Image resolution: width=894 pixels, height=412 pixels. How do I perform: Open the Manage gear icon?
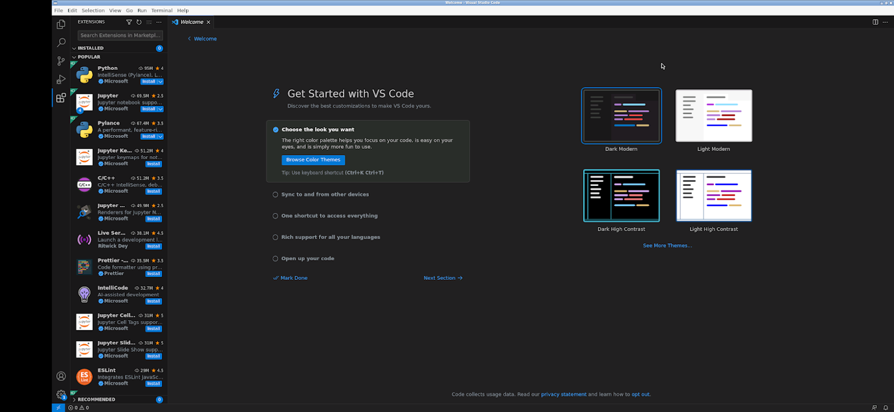pyautogui.click(x=61, y=394)
